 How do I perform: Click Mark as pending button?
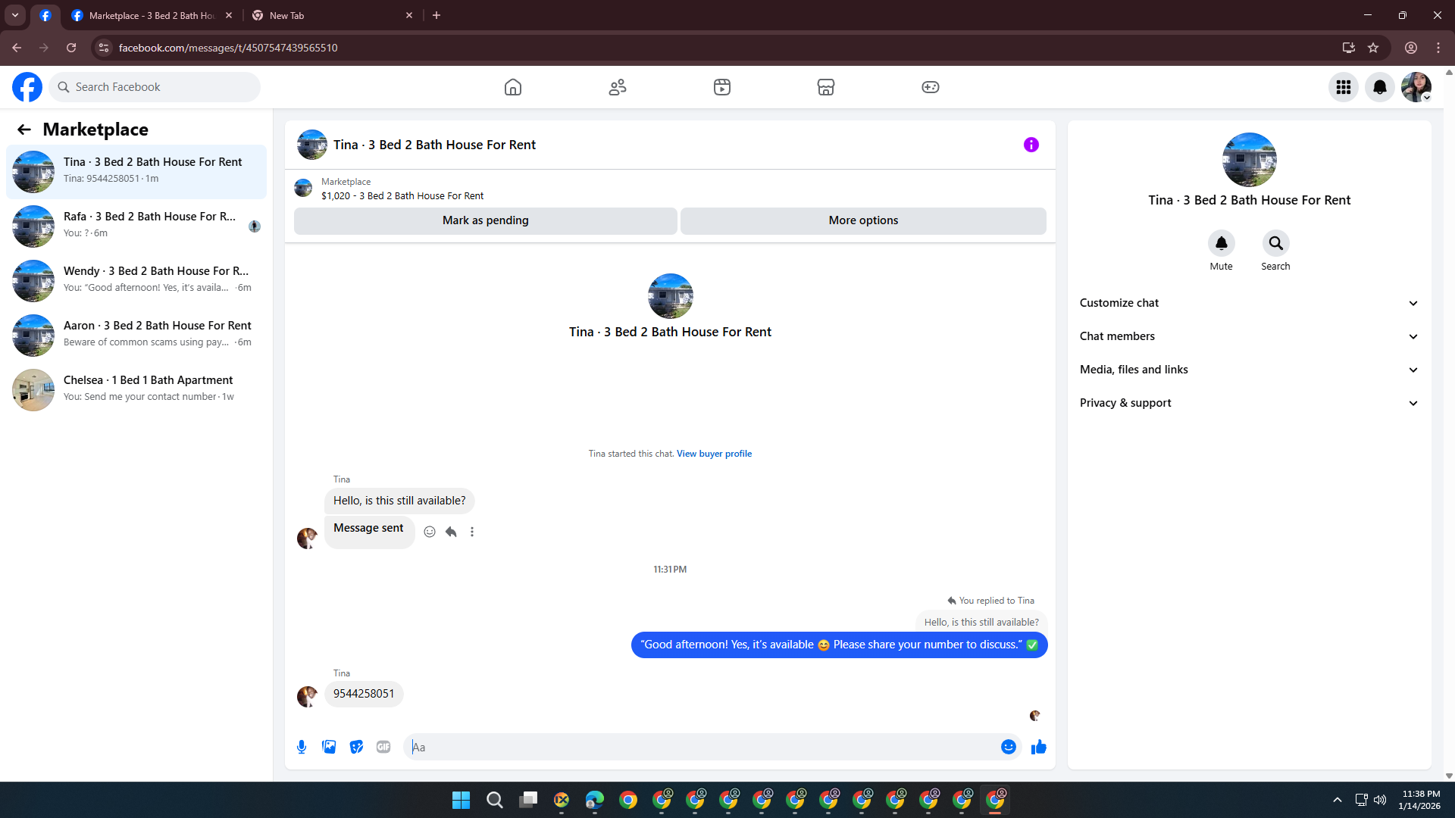(485, 220)
